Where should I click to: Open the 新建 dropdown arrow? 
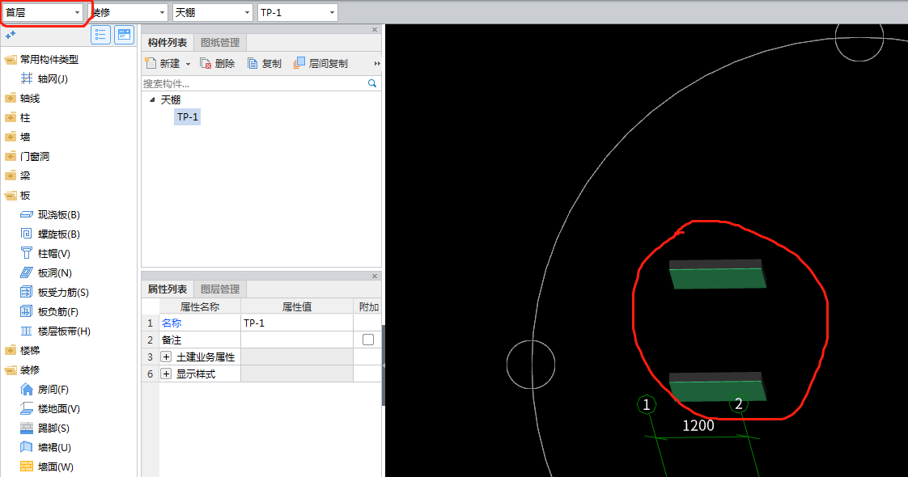[x=189, y=64]
